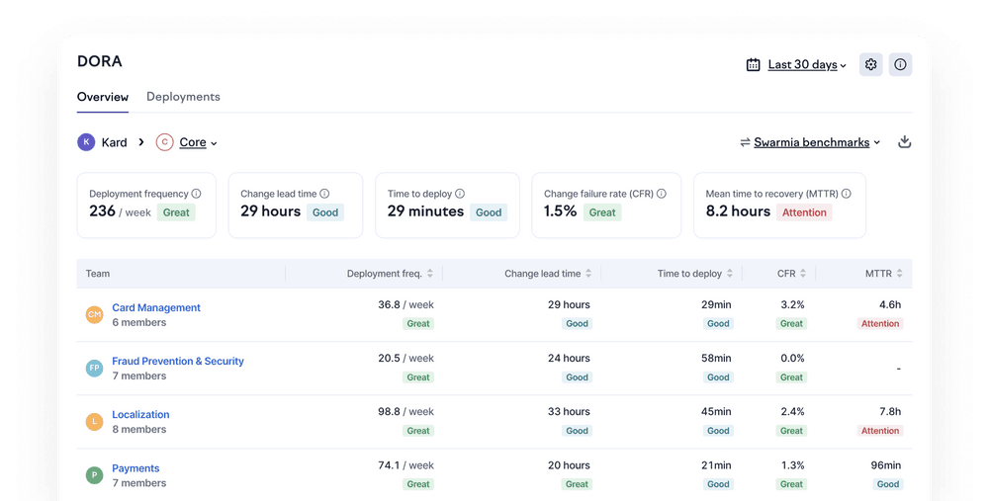This screenshot has height=501, width=989.
Task: Open the Fraud Prevention & Security team
Action: [178, 361]
